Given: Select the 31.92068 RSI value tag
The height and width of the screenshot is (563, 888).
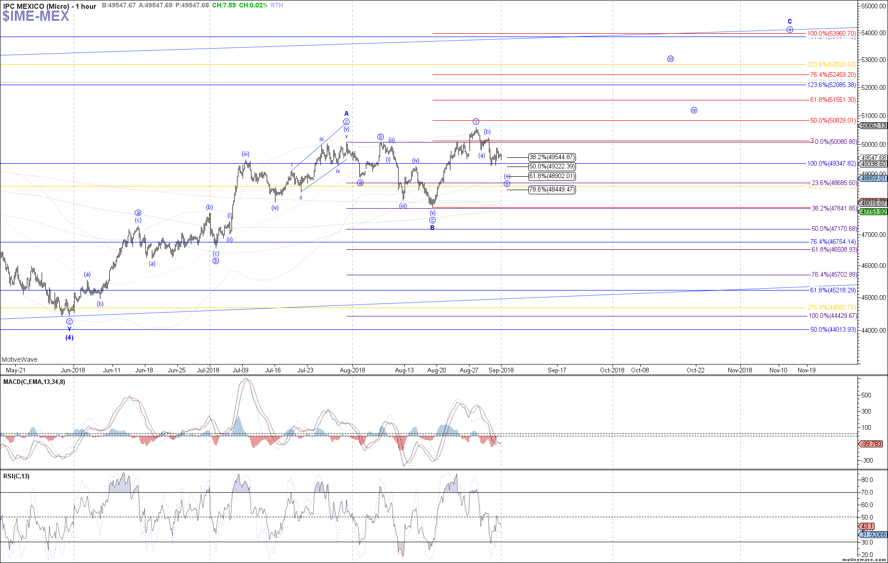Looking at the screenshot, I should click(x=873, y=535).
